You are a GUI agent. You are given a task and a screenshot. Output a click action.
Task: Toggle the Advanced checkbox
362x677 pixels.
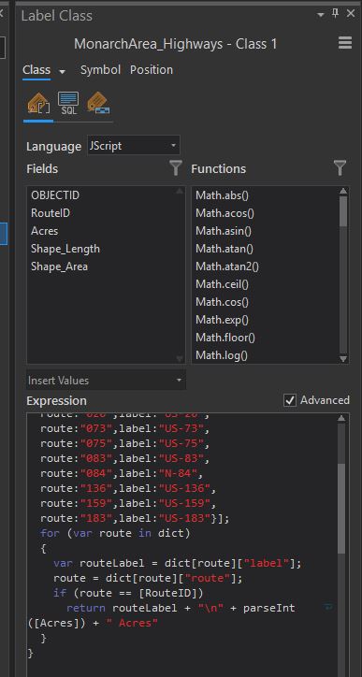289,400
